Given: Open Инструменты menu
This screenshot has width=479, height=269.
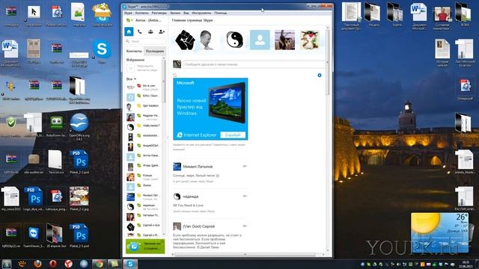Looking at the screenshot, I should [201, 13].
